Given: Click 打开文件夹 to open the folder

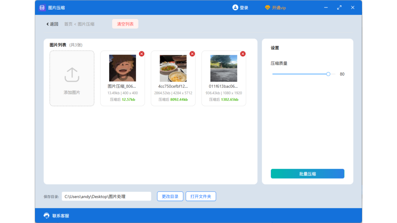Looking at the screenshot, I should pyautogui.click(x=201, y=196).
